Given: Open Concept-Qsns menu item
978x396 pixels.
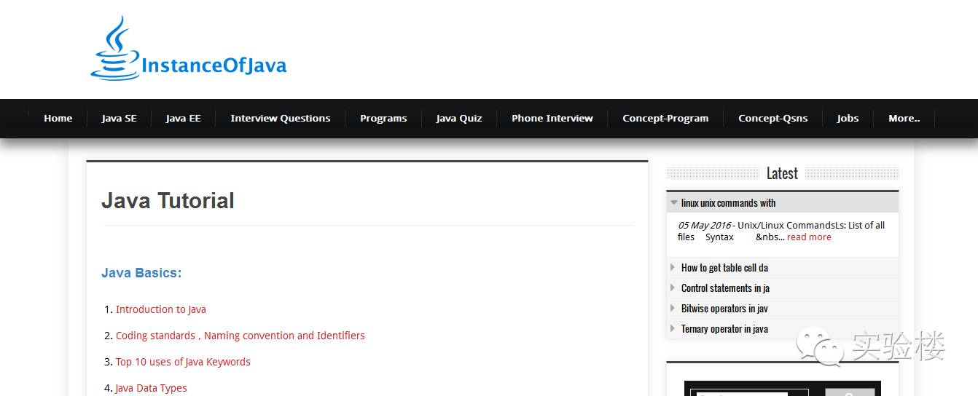Looking at the screenshot, I should click(773, 118).
